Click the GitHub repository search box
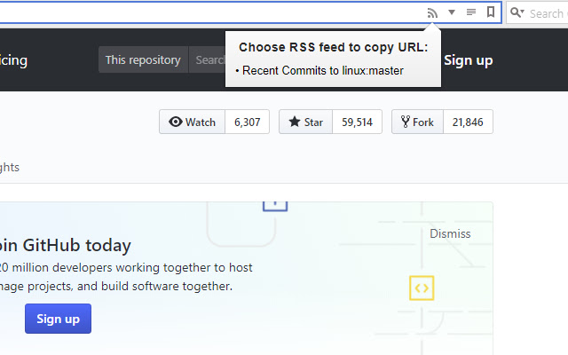Image resolution: width=568 pixels, height=355 pixels. tap(207, 59)
